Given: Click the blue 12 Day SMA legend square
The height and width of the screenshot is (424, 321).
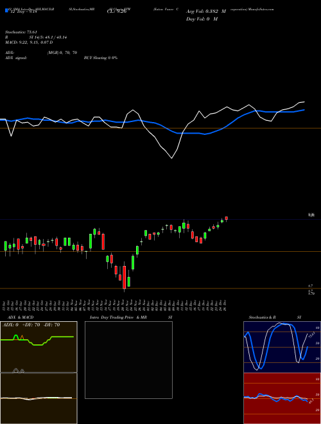Looking at the screenshot, I should pyautogui.click(x=6, y=11).
